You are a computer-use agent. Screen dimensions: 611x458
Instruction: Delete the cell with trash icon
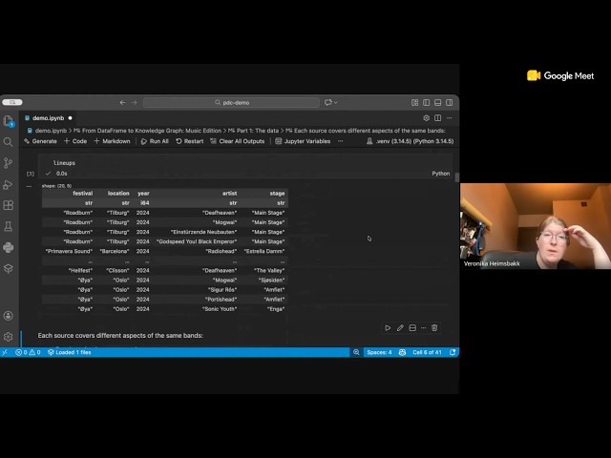coord(434,328)
